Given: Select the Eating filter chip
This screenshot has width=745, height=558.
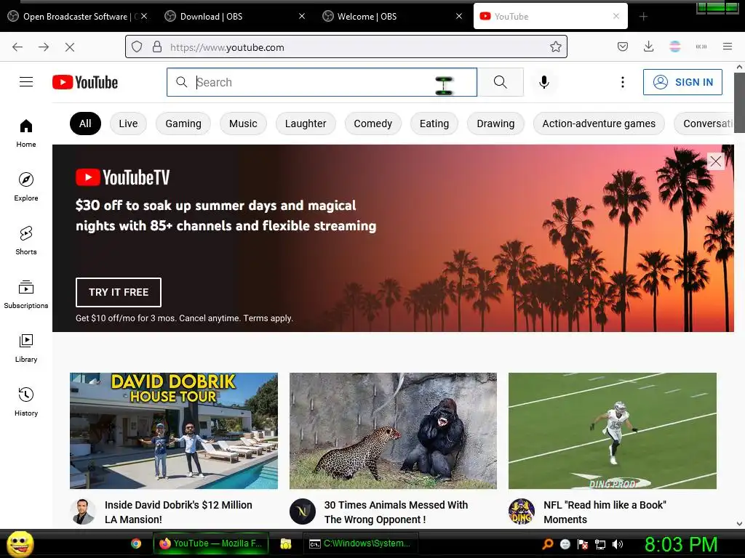Looking at the screenshot, I should point(434,124).
